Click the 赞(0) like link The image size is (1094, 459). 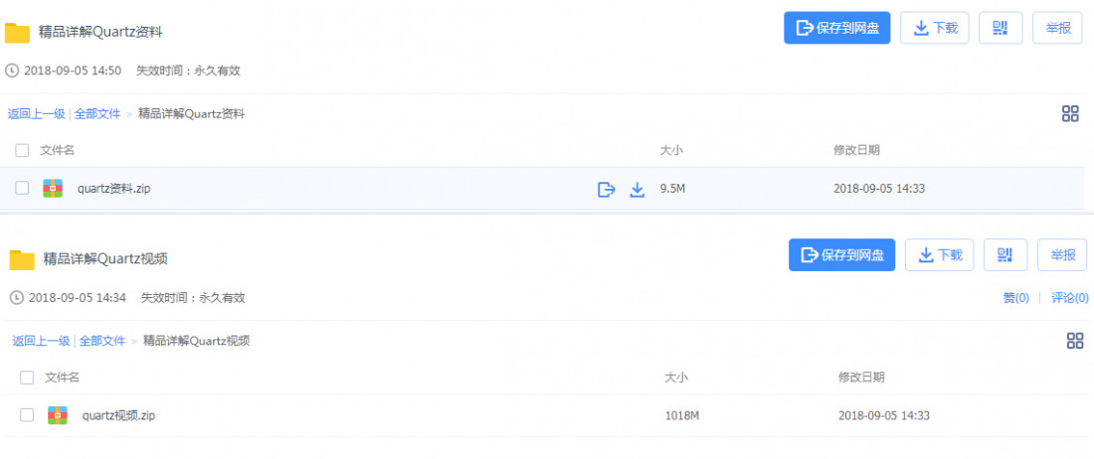pos(1015,298)
